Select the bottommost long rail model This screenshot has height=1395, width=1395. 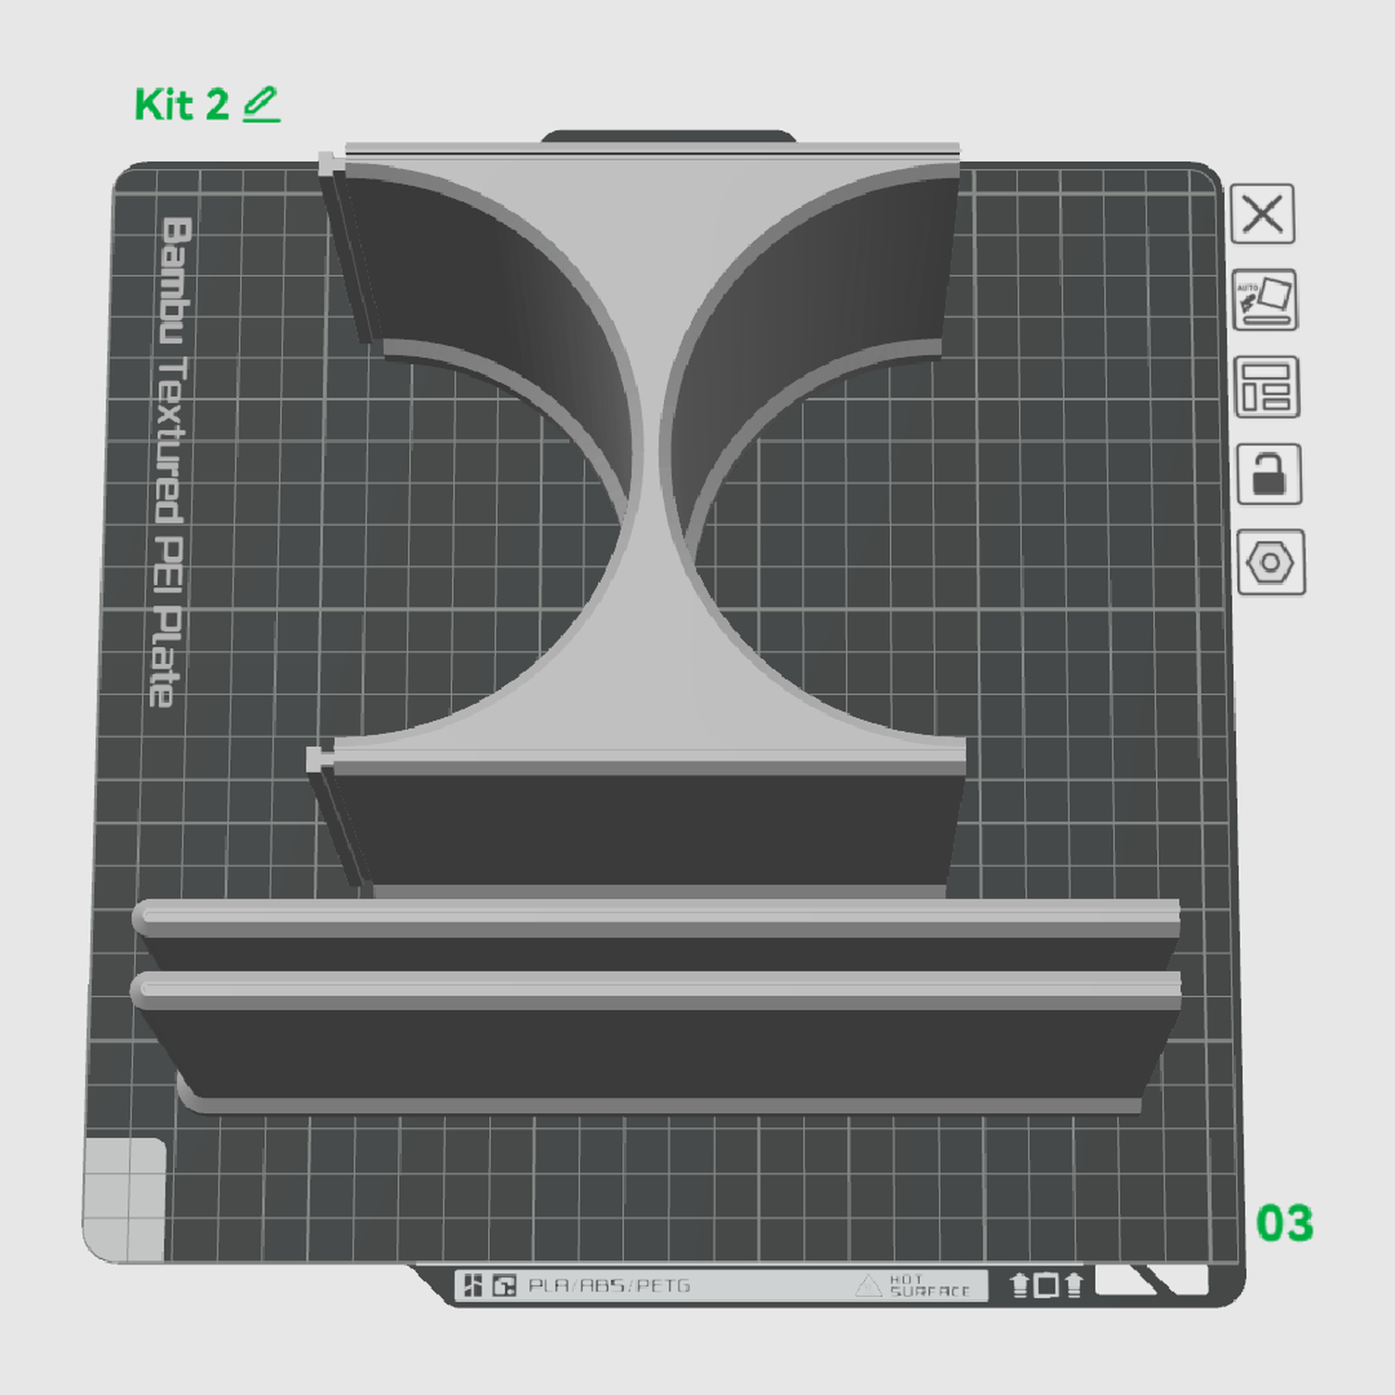pos(656,1042)
